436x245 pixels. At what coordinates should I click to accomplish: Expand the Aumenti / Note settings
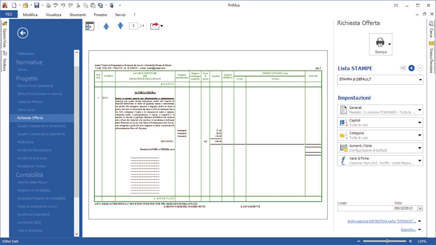[380, 148]
